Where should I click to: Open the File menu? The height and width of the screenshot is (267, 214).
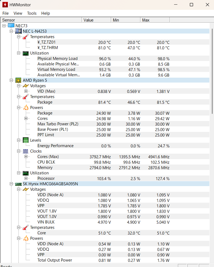coord(5,13)
